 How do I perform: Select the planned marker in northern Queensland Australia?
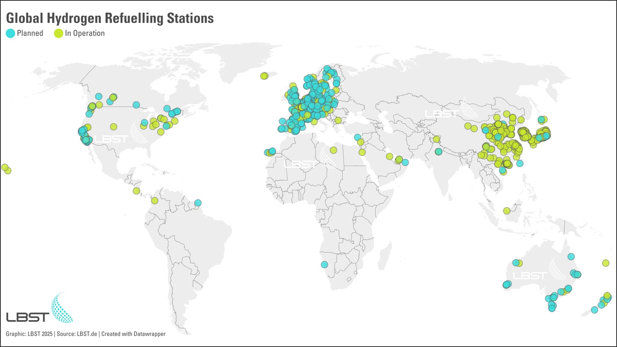coord(571,256)
